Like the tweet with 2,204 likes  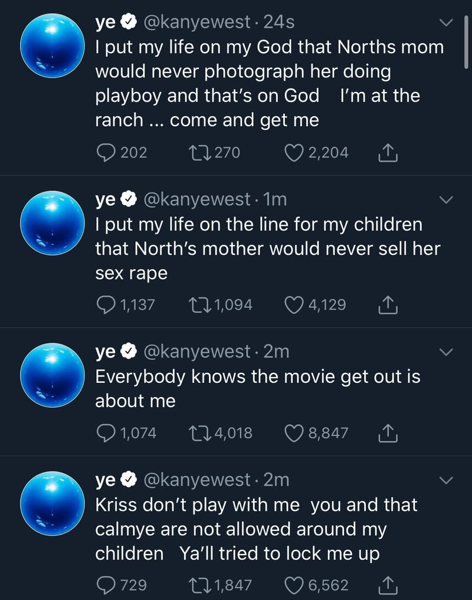[294, 153]
